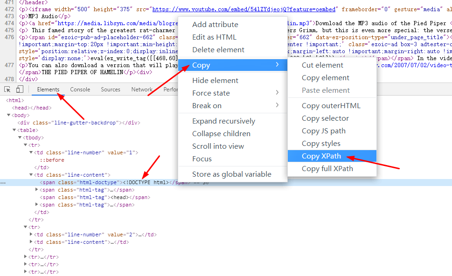Toggle the device toolbar icon
Screen dimensions: 452x276
(19, 89)
